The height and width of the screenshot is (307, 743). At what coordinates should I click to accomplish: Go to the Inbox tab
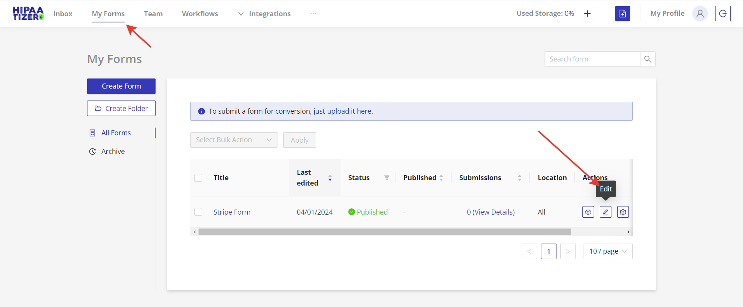(63, 14)
